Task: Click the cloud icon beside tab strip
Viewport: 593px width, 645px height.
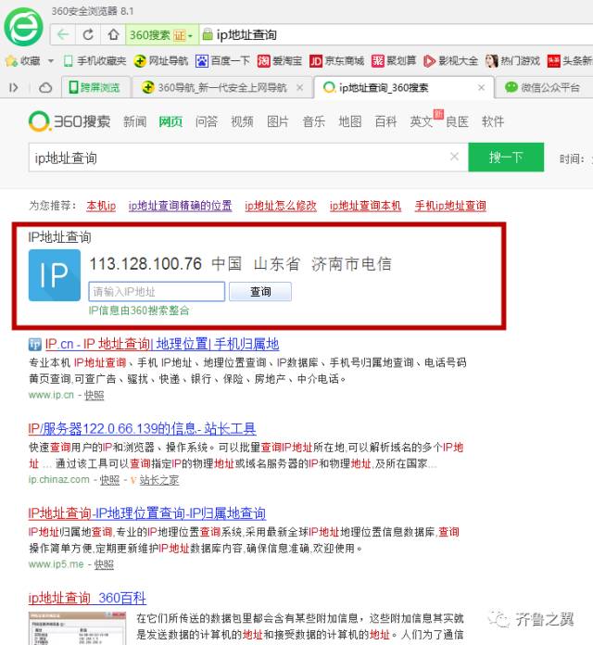Action: click(45, 88)
